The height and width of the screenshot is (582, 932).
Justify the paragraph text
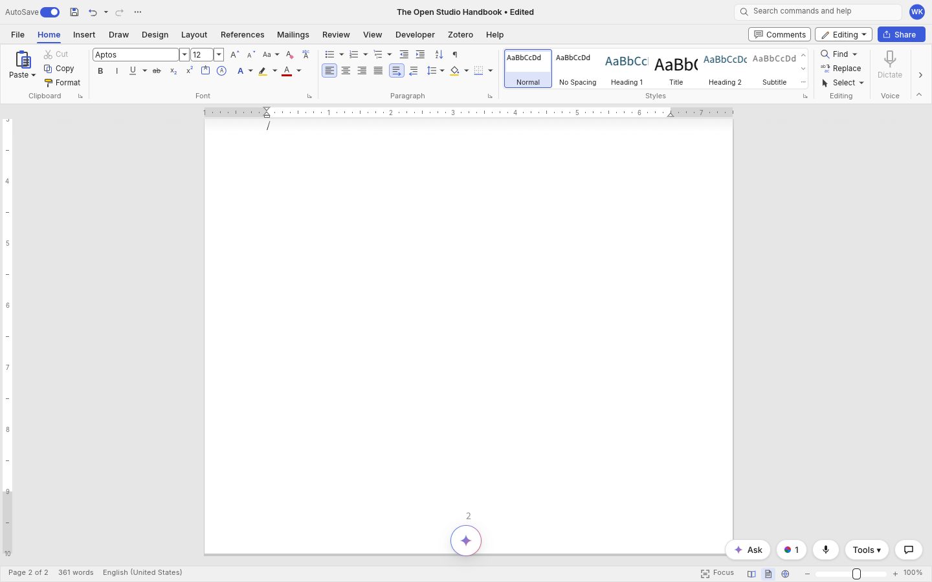pos(378,70)
